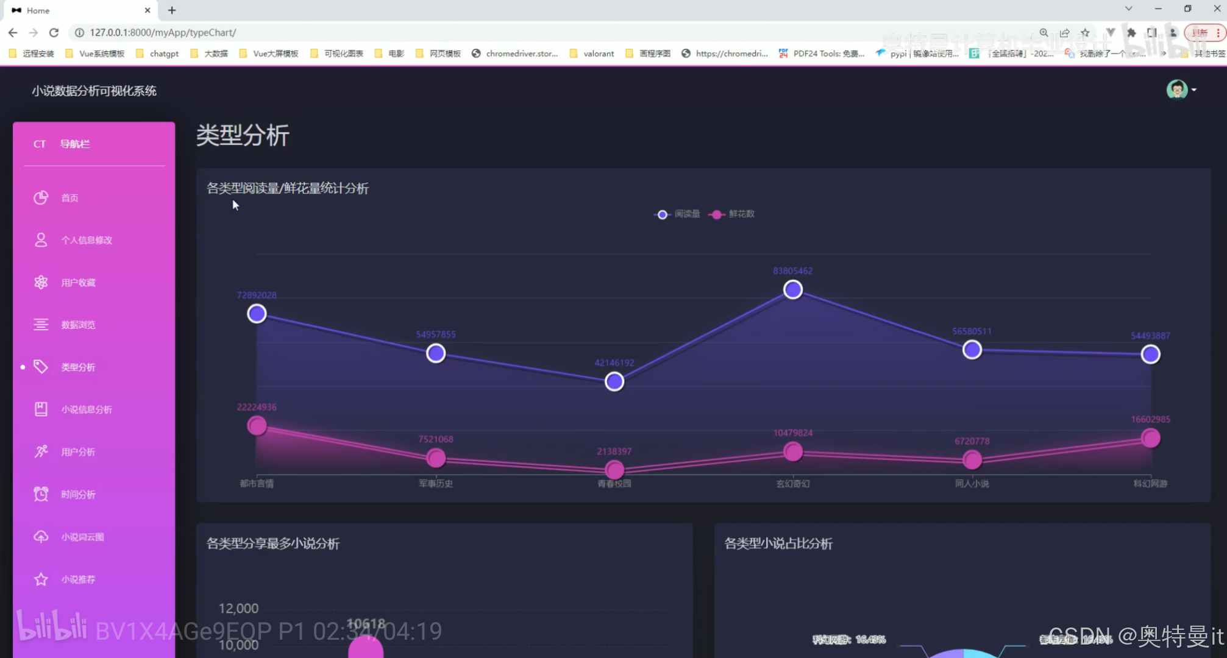Open the chatgpt bookmark

(x=157, y=53)
